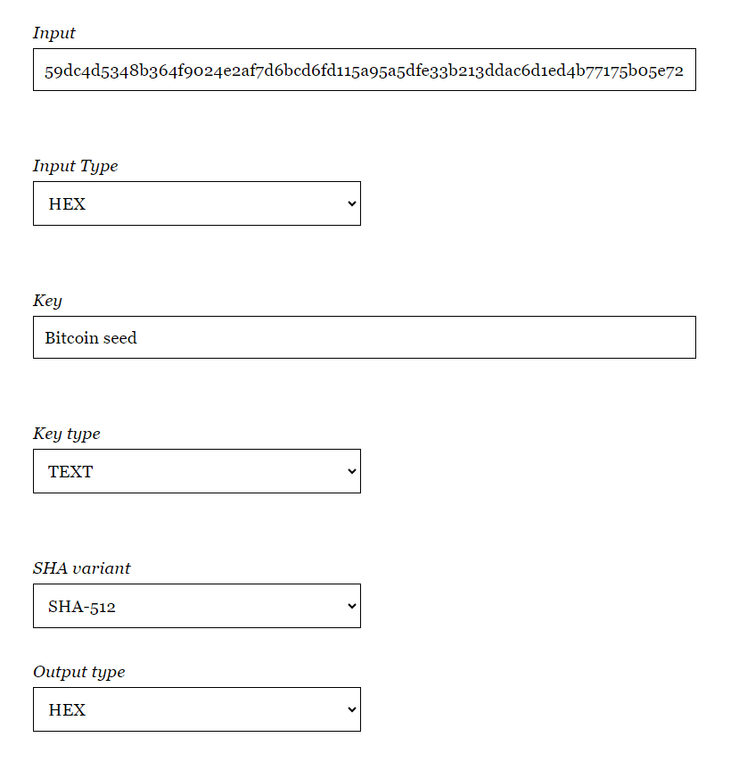The height and width of the screenshot is (762, 739).
Task: Select the "Key" label text
Action: [x=47, y=301]
